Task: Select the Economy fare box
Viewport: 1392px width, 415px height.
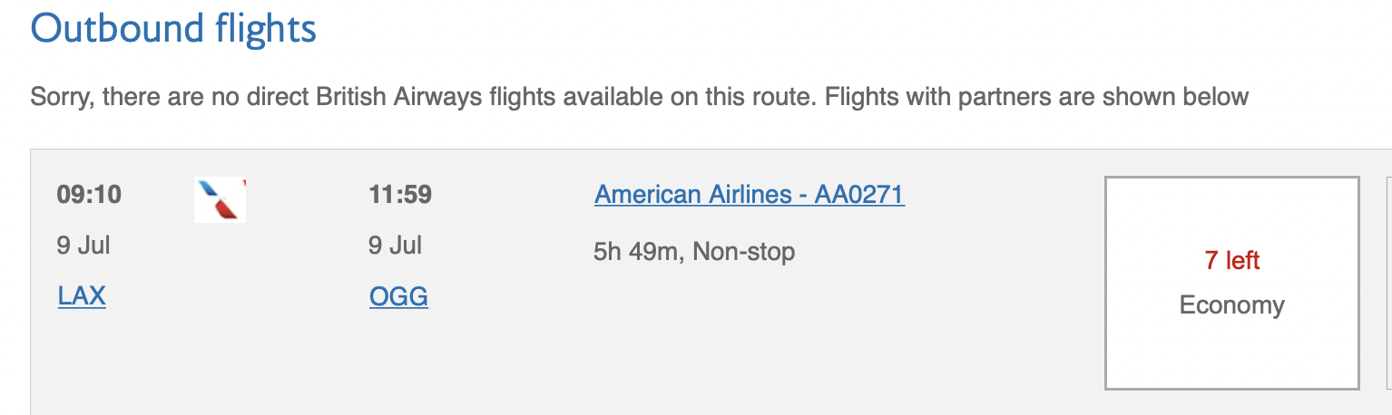Action: click(1231, 283)
